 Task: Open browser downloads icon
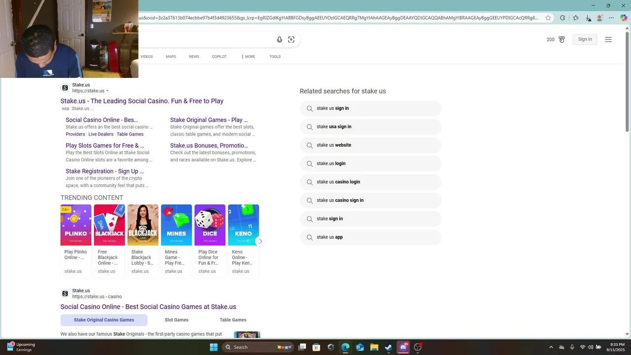(588, 18)
